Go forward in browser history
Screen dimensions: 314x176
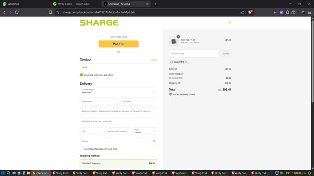pyautogui.click(x=11, y=12)
